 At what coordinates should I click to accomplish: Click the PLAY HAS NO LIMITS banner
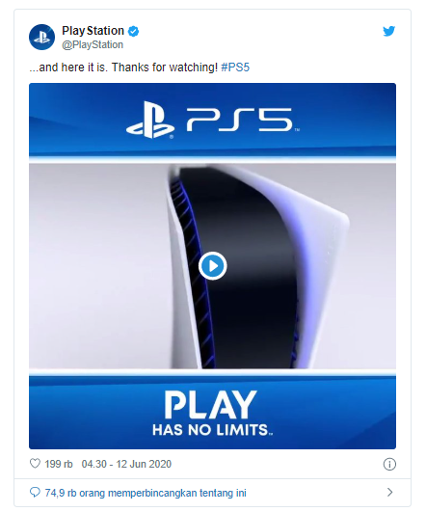tap(212, 412)
